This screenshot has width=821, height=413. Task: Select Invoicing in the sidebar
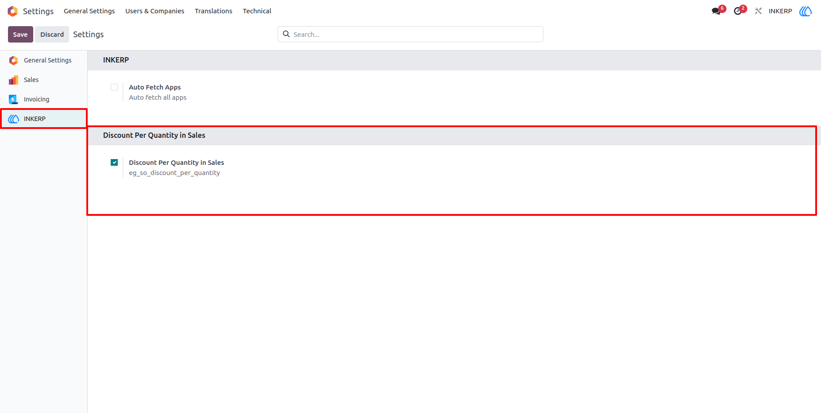(43, 99)
